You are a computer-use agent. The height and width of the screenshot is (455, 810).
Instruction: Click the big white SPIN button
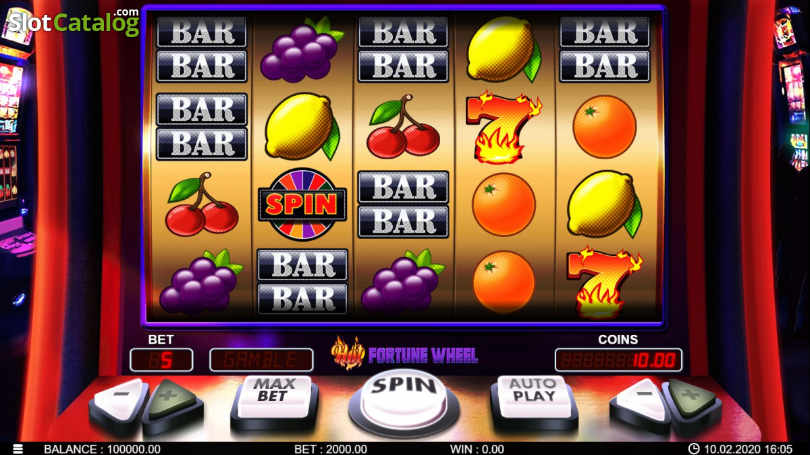coord(404,396)
